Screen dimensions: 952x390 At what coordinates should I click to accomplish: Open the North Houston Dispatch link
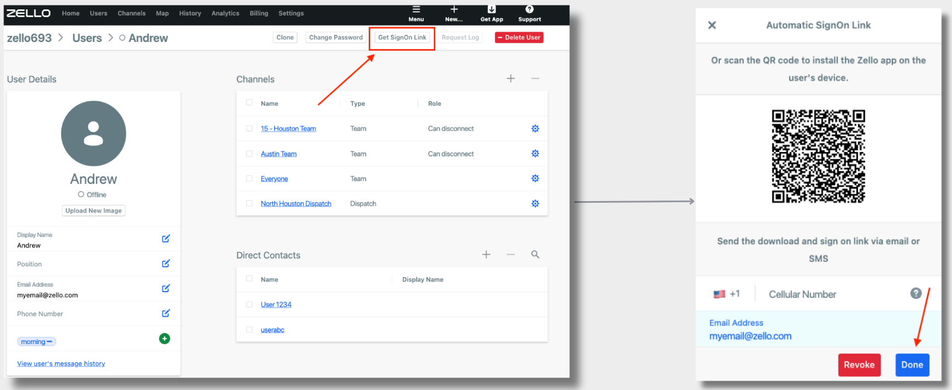296,204
